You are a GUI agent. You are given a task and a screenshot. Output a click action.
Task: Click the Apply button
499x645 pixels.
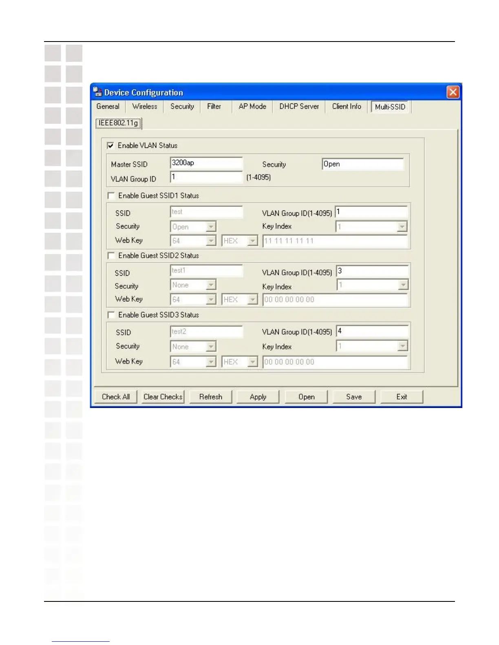258,397
